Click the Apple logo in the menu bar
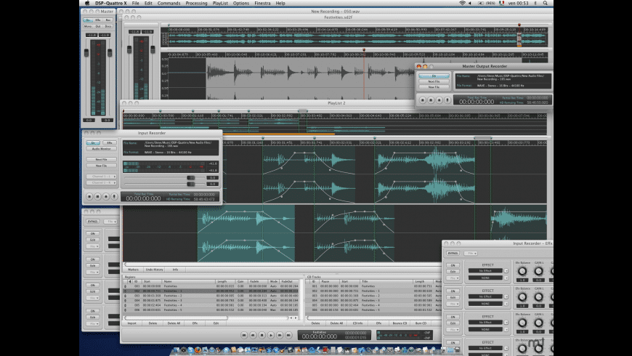 coord(87,4)
